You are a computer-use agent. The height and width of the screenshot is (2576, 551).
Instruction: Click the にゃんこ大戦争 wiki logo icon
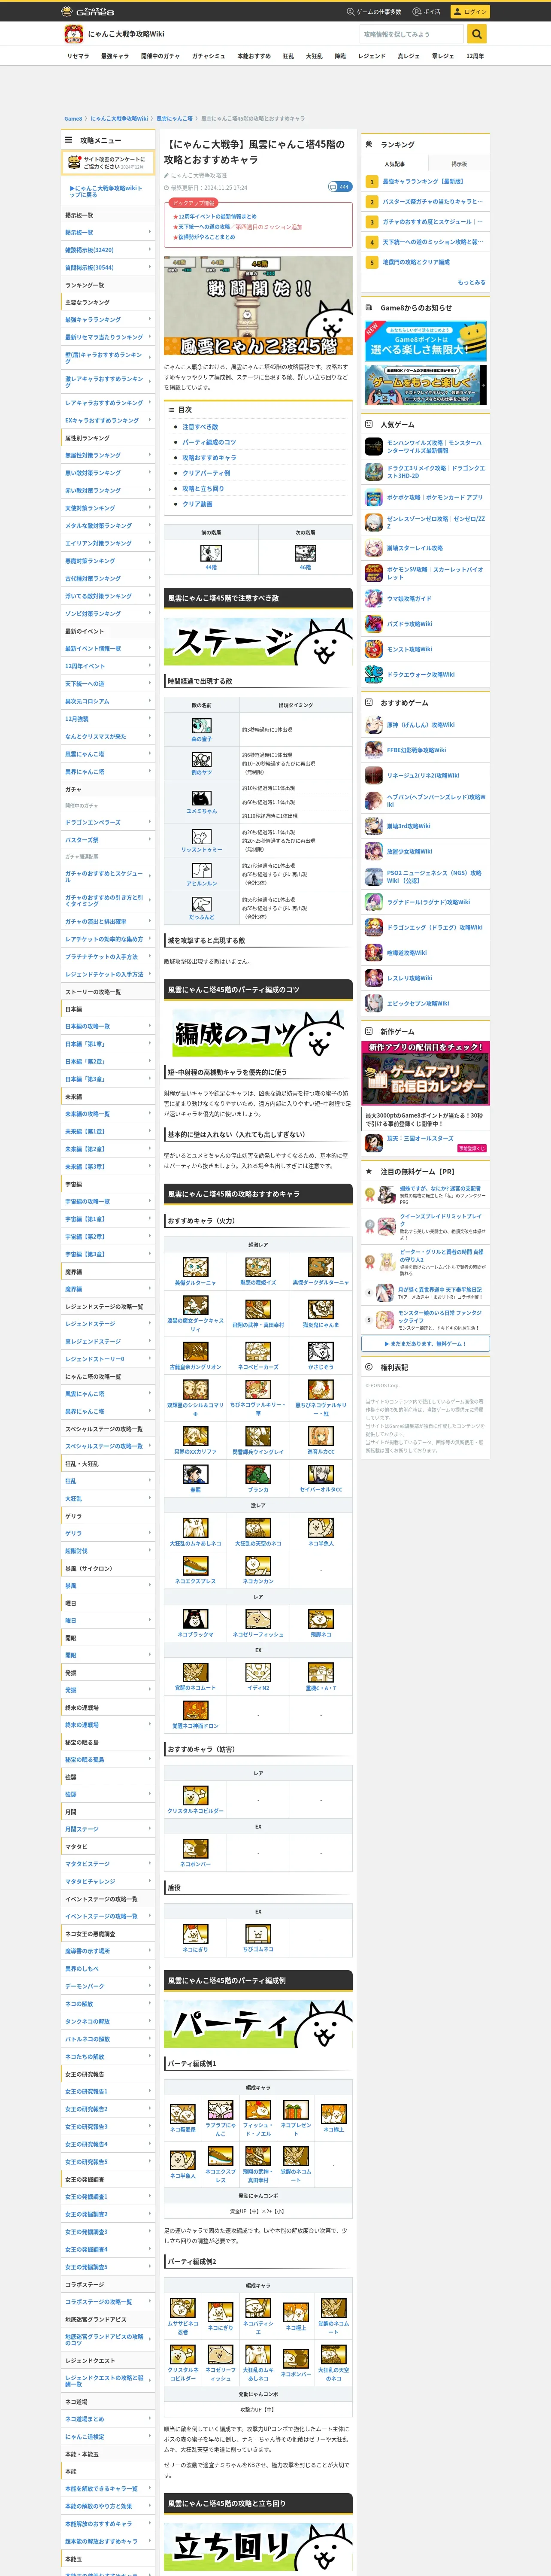(73, 34)
